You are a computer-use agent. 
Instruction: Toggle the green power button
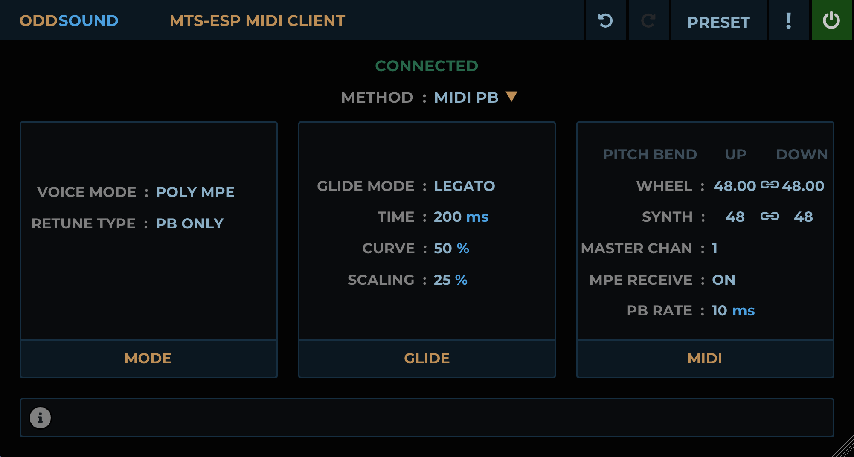pos(831,20)
